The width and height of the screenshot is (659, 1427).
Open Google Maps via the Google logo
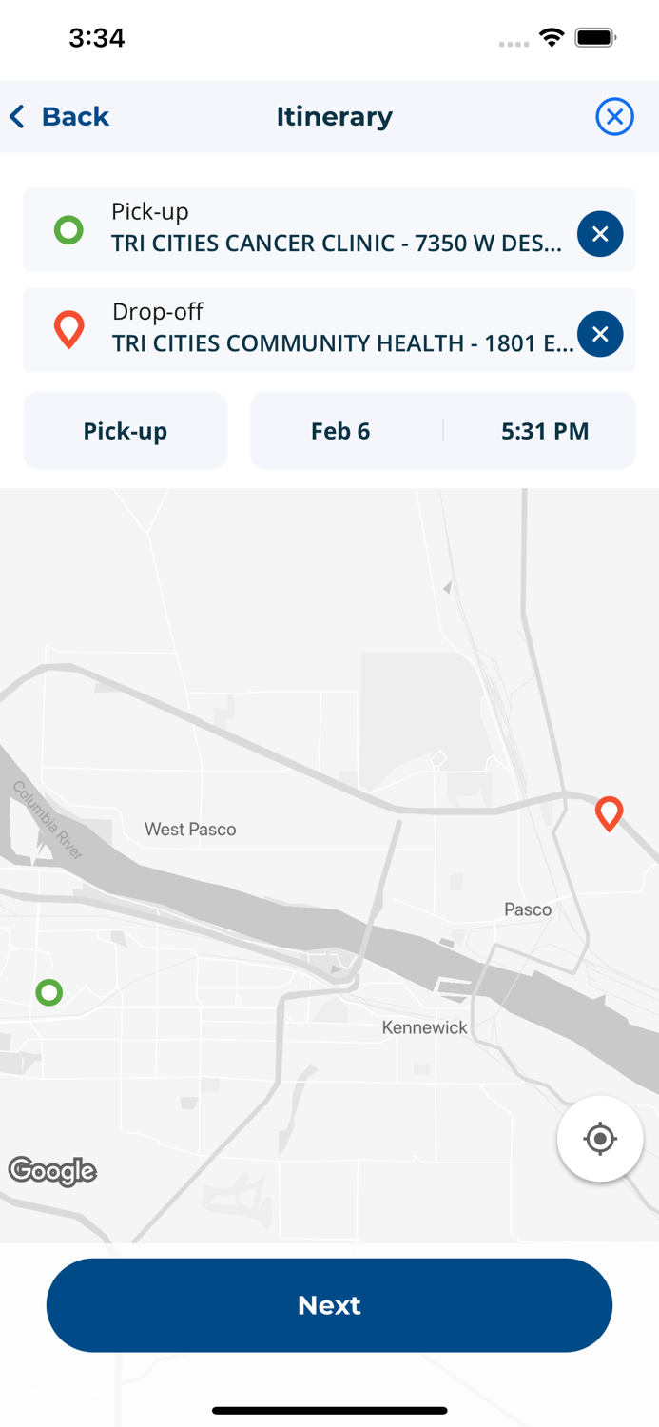52,1172
